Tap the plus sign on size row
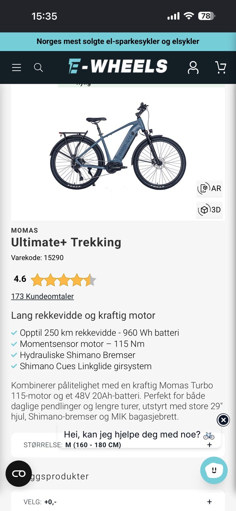 (209, 445)
